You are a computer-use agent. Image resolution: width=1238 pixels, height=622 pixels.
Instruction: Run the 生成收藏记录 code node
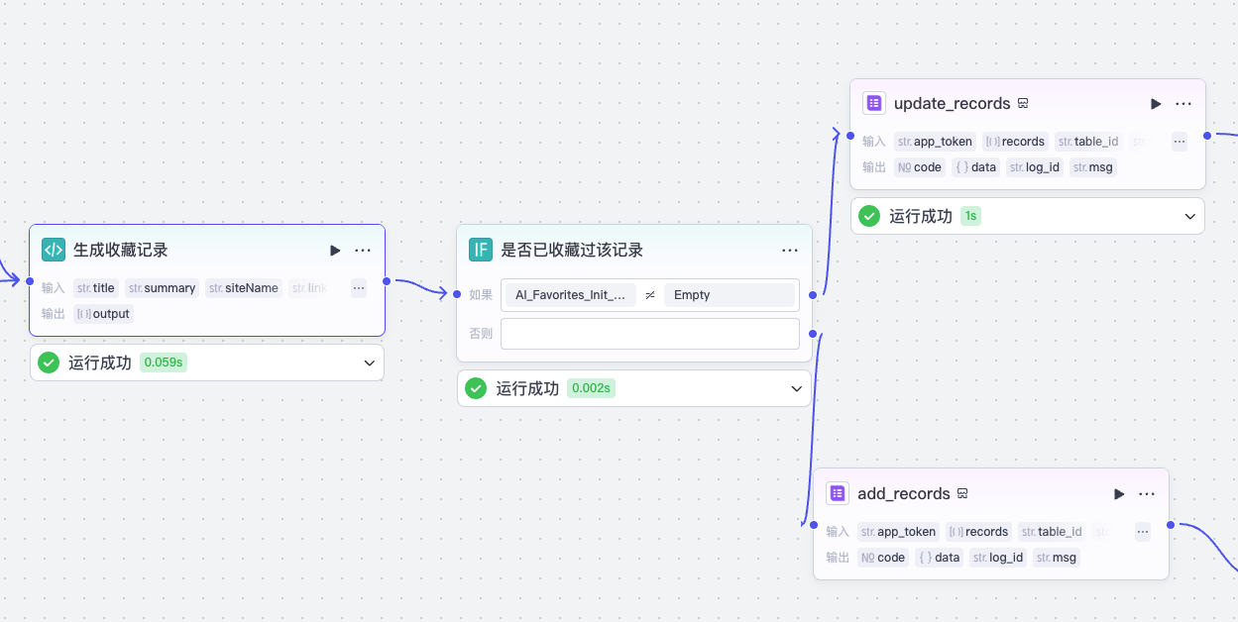[x=335, y=251]
